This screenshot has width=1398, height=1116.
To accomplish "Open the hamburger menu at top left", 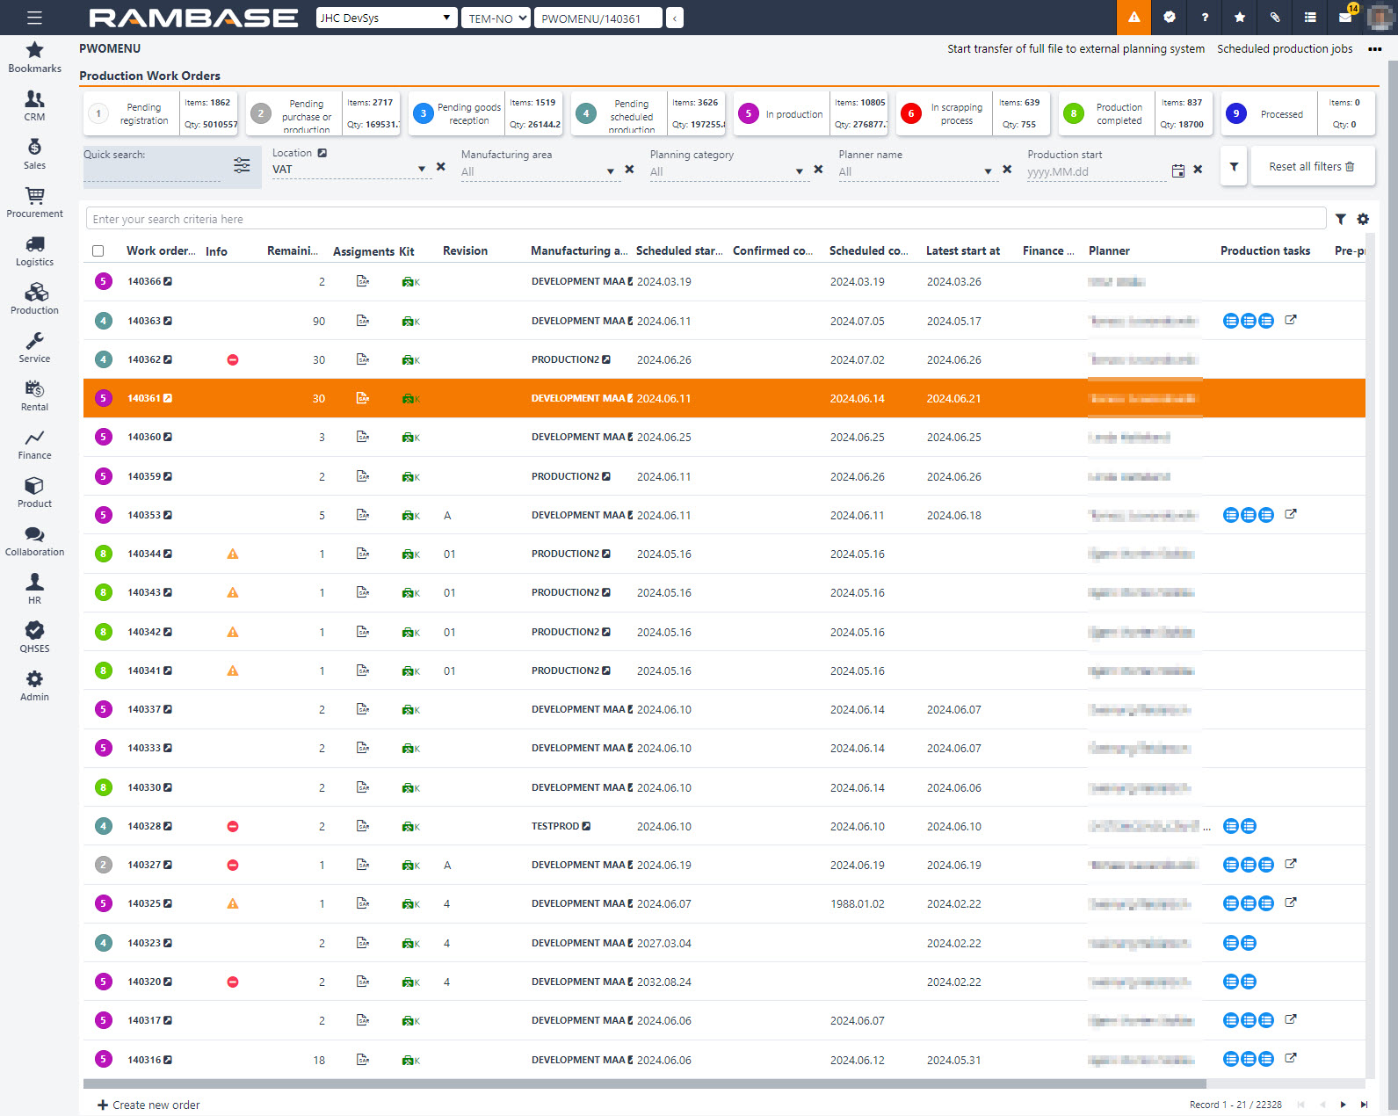I will tap(34, 18).
